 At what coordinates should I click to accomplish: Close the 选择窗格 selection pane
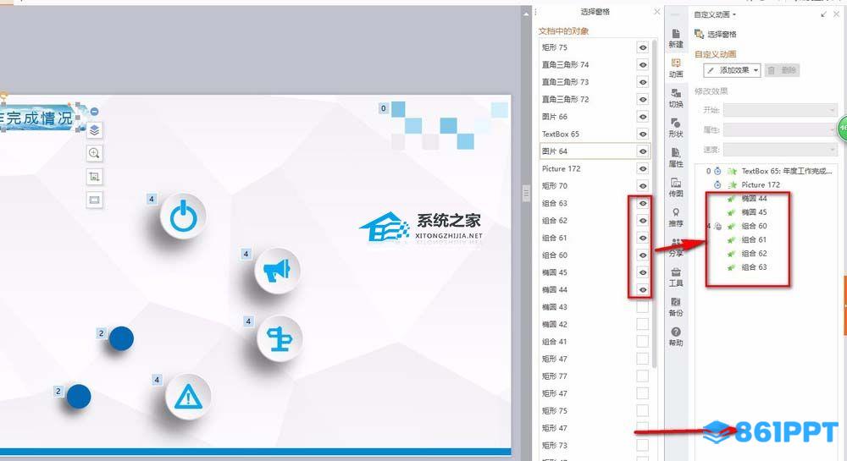(657, 11)
